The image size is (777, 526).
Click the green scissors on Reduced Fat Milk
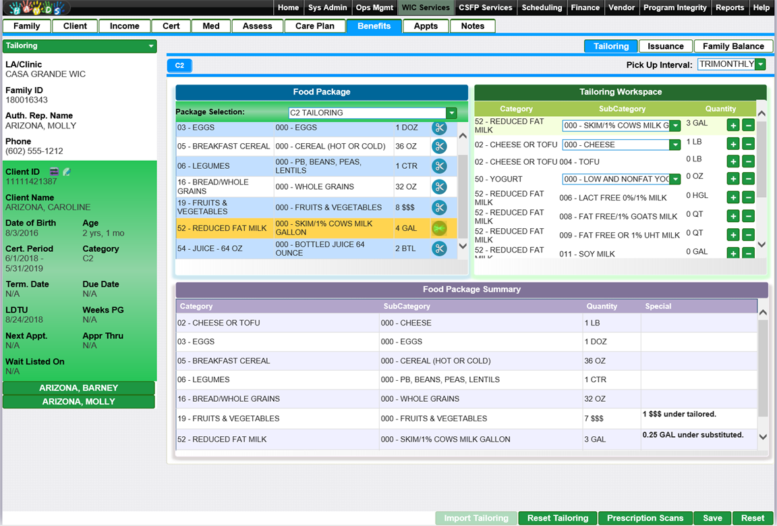tap(439, 228)
